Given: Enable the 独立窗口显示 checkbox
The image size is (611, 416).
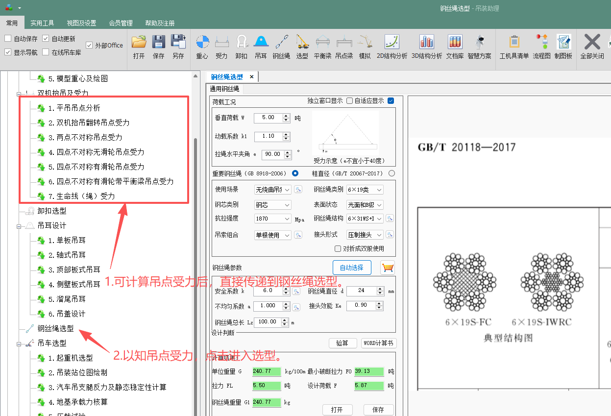Looking at the screenshot, I should (350, 101).
